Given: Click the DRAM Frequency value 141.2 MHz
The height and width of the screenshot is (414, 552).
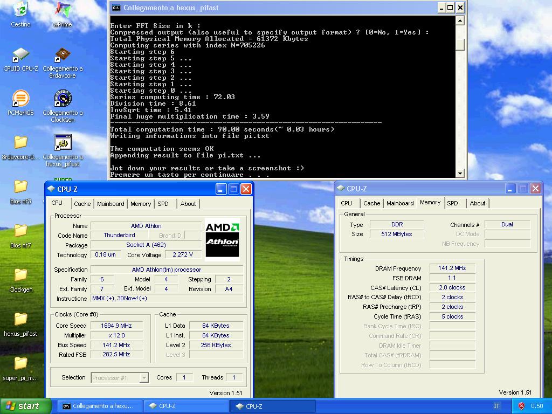Looking at the screenshot, I should click(452, 268).
